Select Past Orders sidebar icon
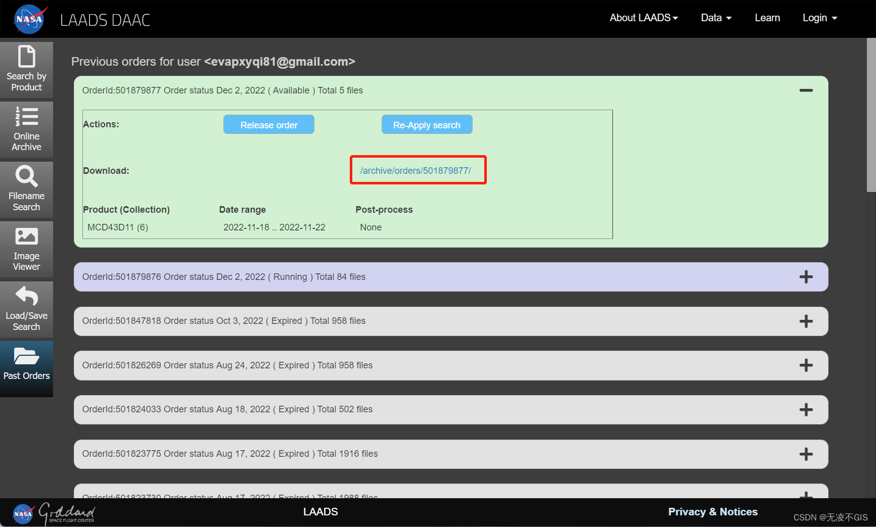 pos(26,369)
